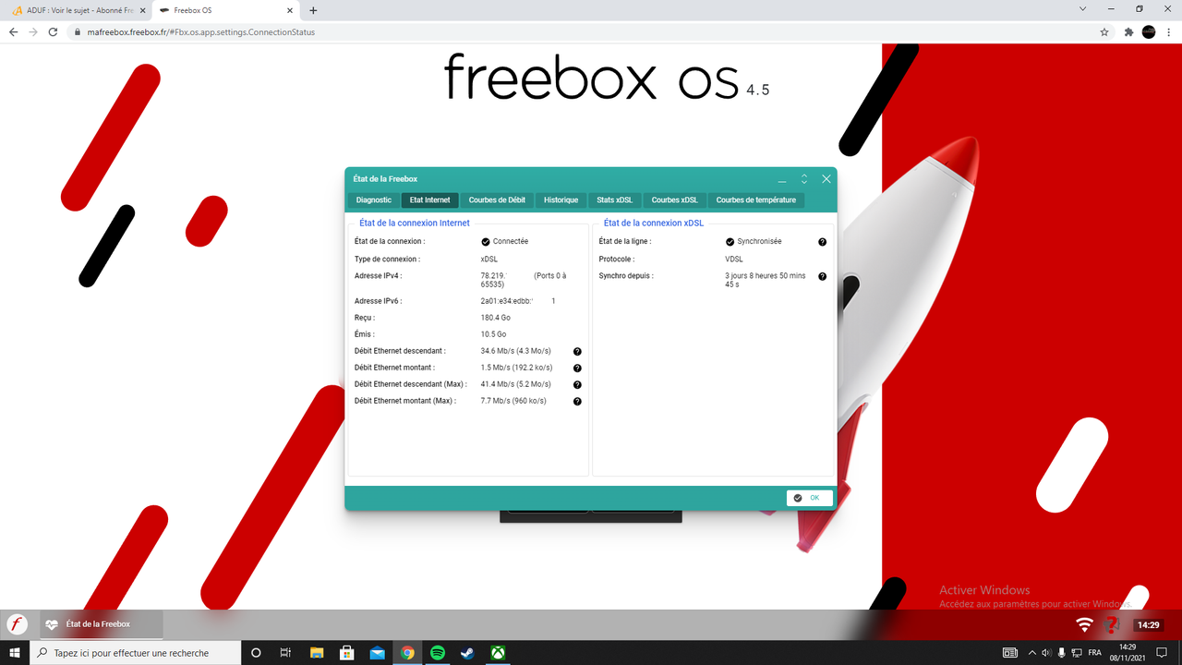1182x665 pixels.
Task: Open the Courbes de Débit tab
Action: click(497, 200)
